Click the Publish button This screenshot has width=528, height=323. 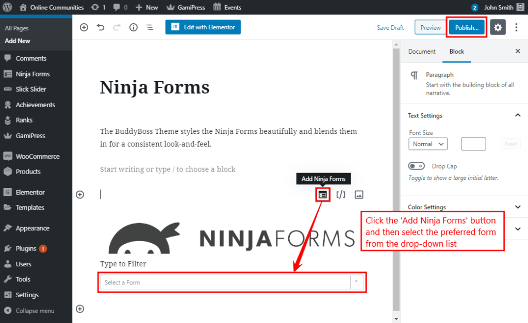coord(466,27)
